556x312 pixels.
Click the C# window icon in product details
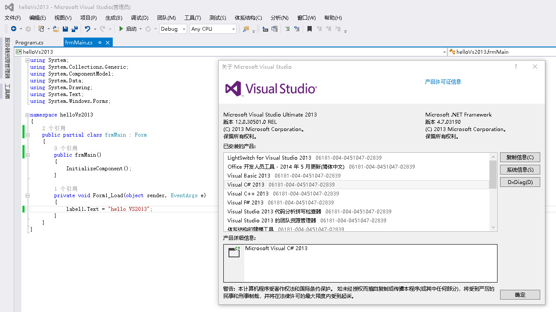pyautogui.click(x=234, y=252)
